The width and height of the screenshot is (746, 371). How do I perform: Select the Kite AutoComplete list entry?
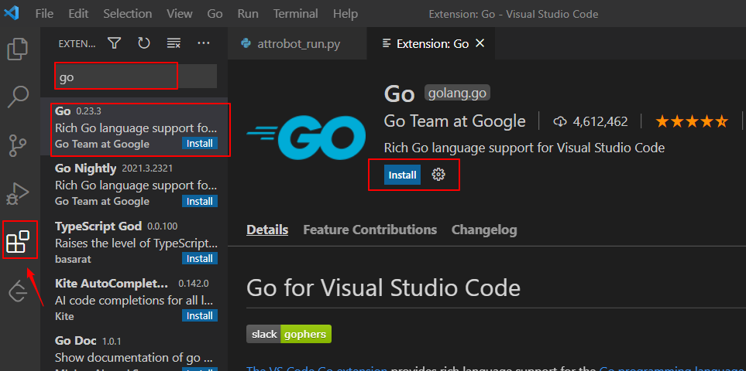[134, 299]
